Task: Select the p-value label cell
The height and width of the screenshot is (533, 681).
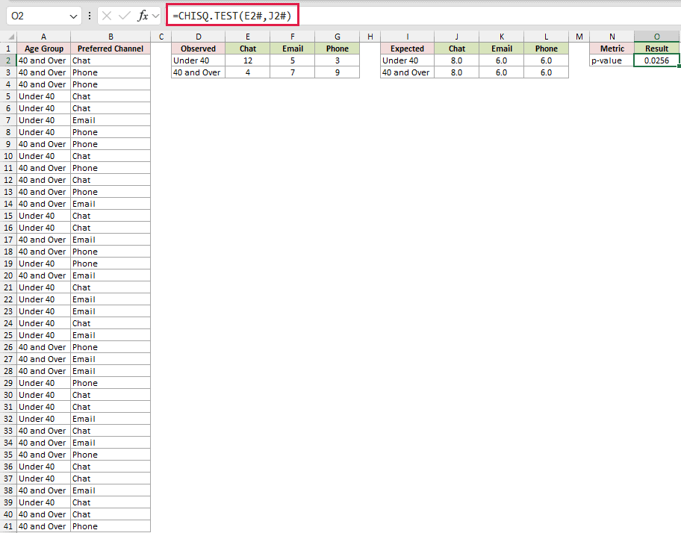Action: pos(612,60)
